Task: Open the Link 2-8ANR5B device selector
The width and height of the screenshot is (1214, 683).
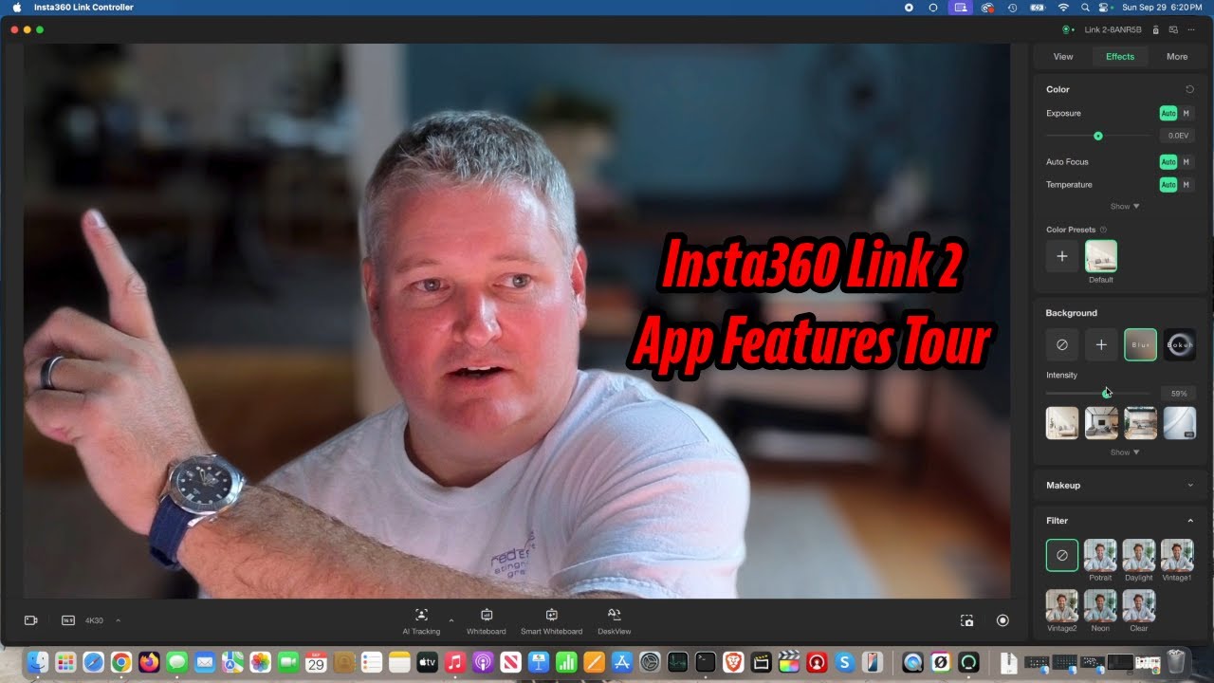Action: tap(1115, 29)
